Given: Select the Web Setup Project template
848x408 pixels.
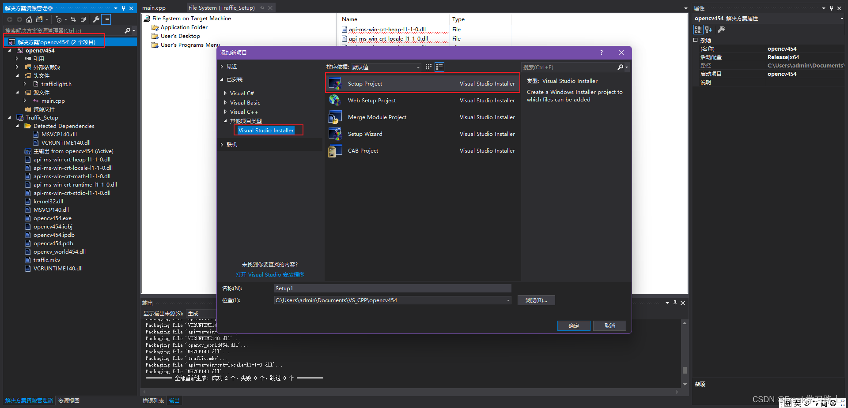Looking at the screenshot, I should 423,100.
